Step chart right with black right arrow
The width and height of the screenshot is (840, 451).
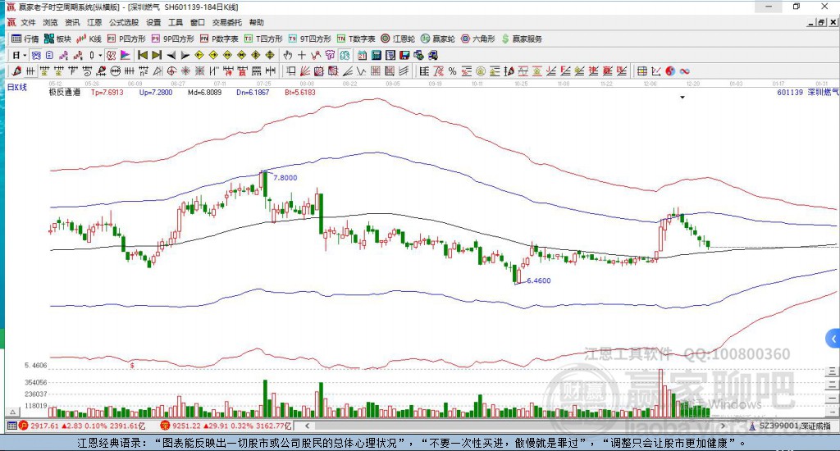coord(185,55)
